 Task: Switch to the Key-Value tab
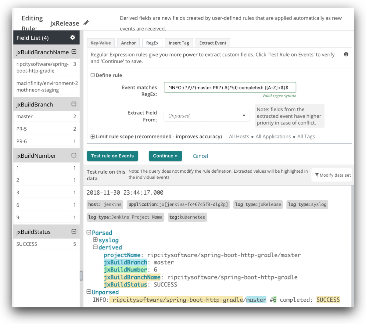tap(101, 43)
